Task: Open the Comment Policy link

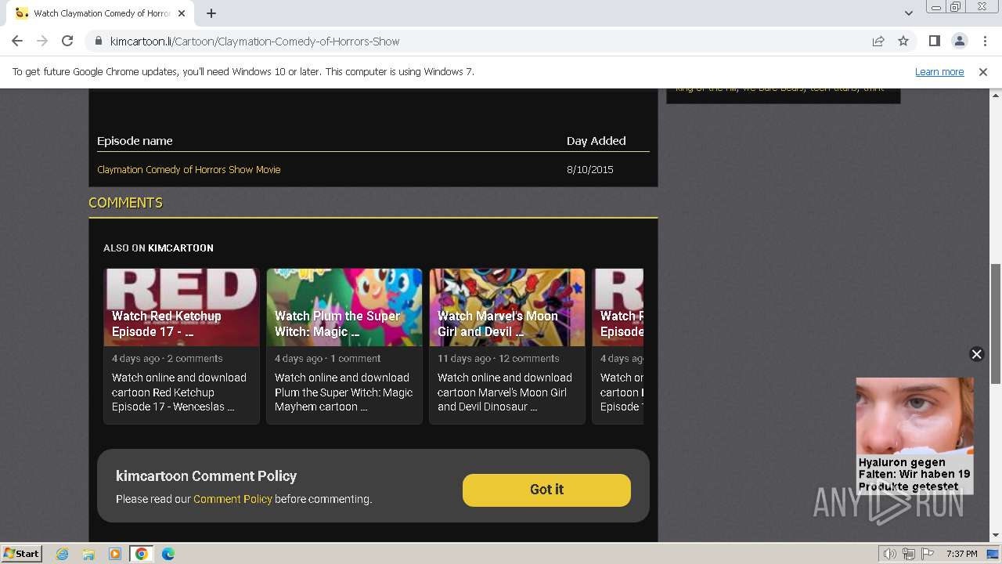Action: coord(232,499)
